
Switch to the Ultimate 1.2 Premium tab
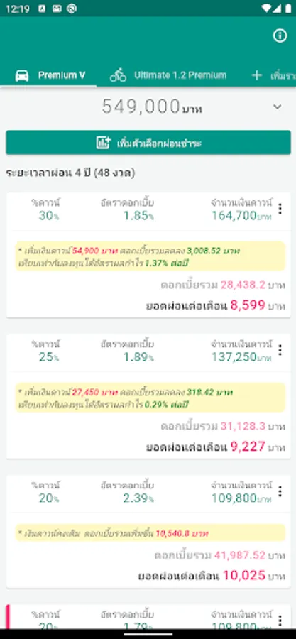(x=168, y=75)
